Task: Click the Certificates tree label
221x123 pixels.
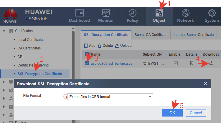Action: click(x=24, y=31)
